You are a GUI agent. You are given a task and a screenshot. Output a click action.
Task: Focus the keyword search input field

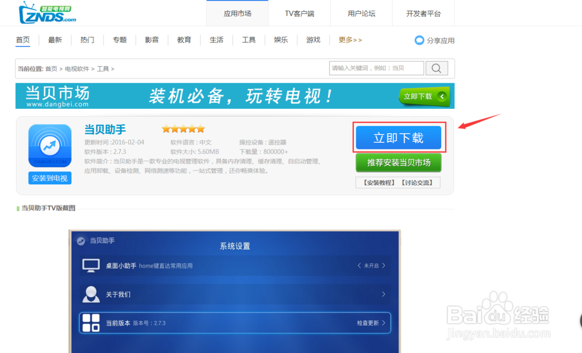[377, 68]
